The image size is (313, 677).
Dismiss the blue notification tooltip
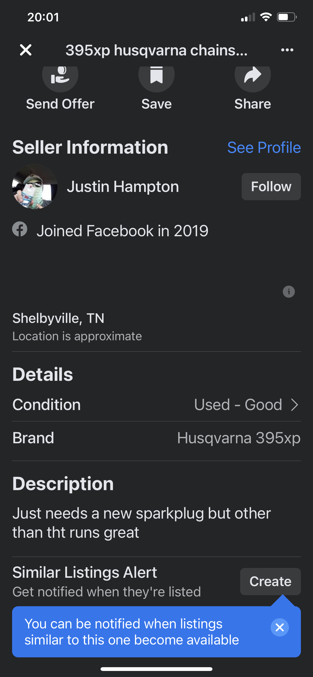[279, 627]
